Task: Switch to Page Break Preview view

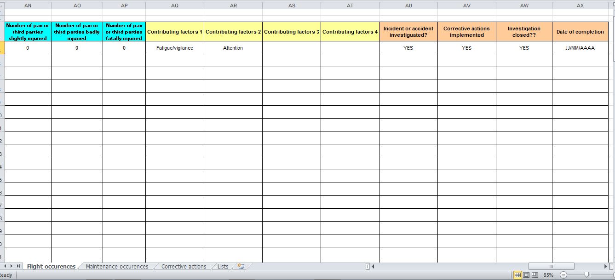Action: pyautogui.click(x=534, y=275)
